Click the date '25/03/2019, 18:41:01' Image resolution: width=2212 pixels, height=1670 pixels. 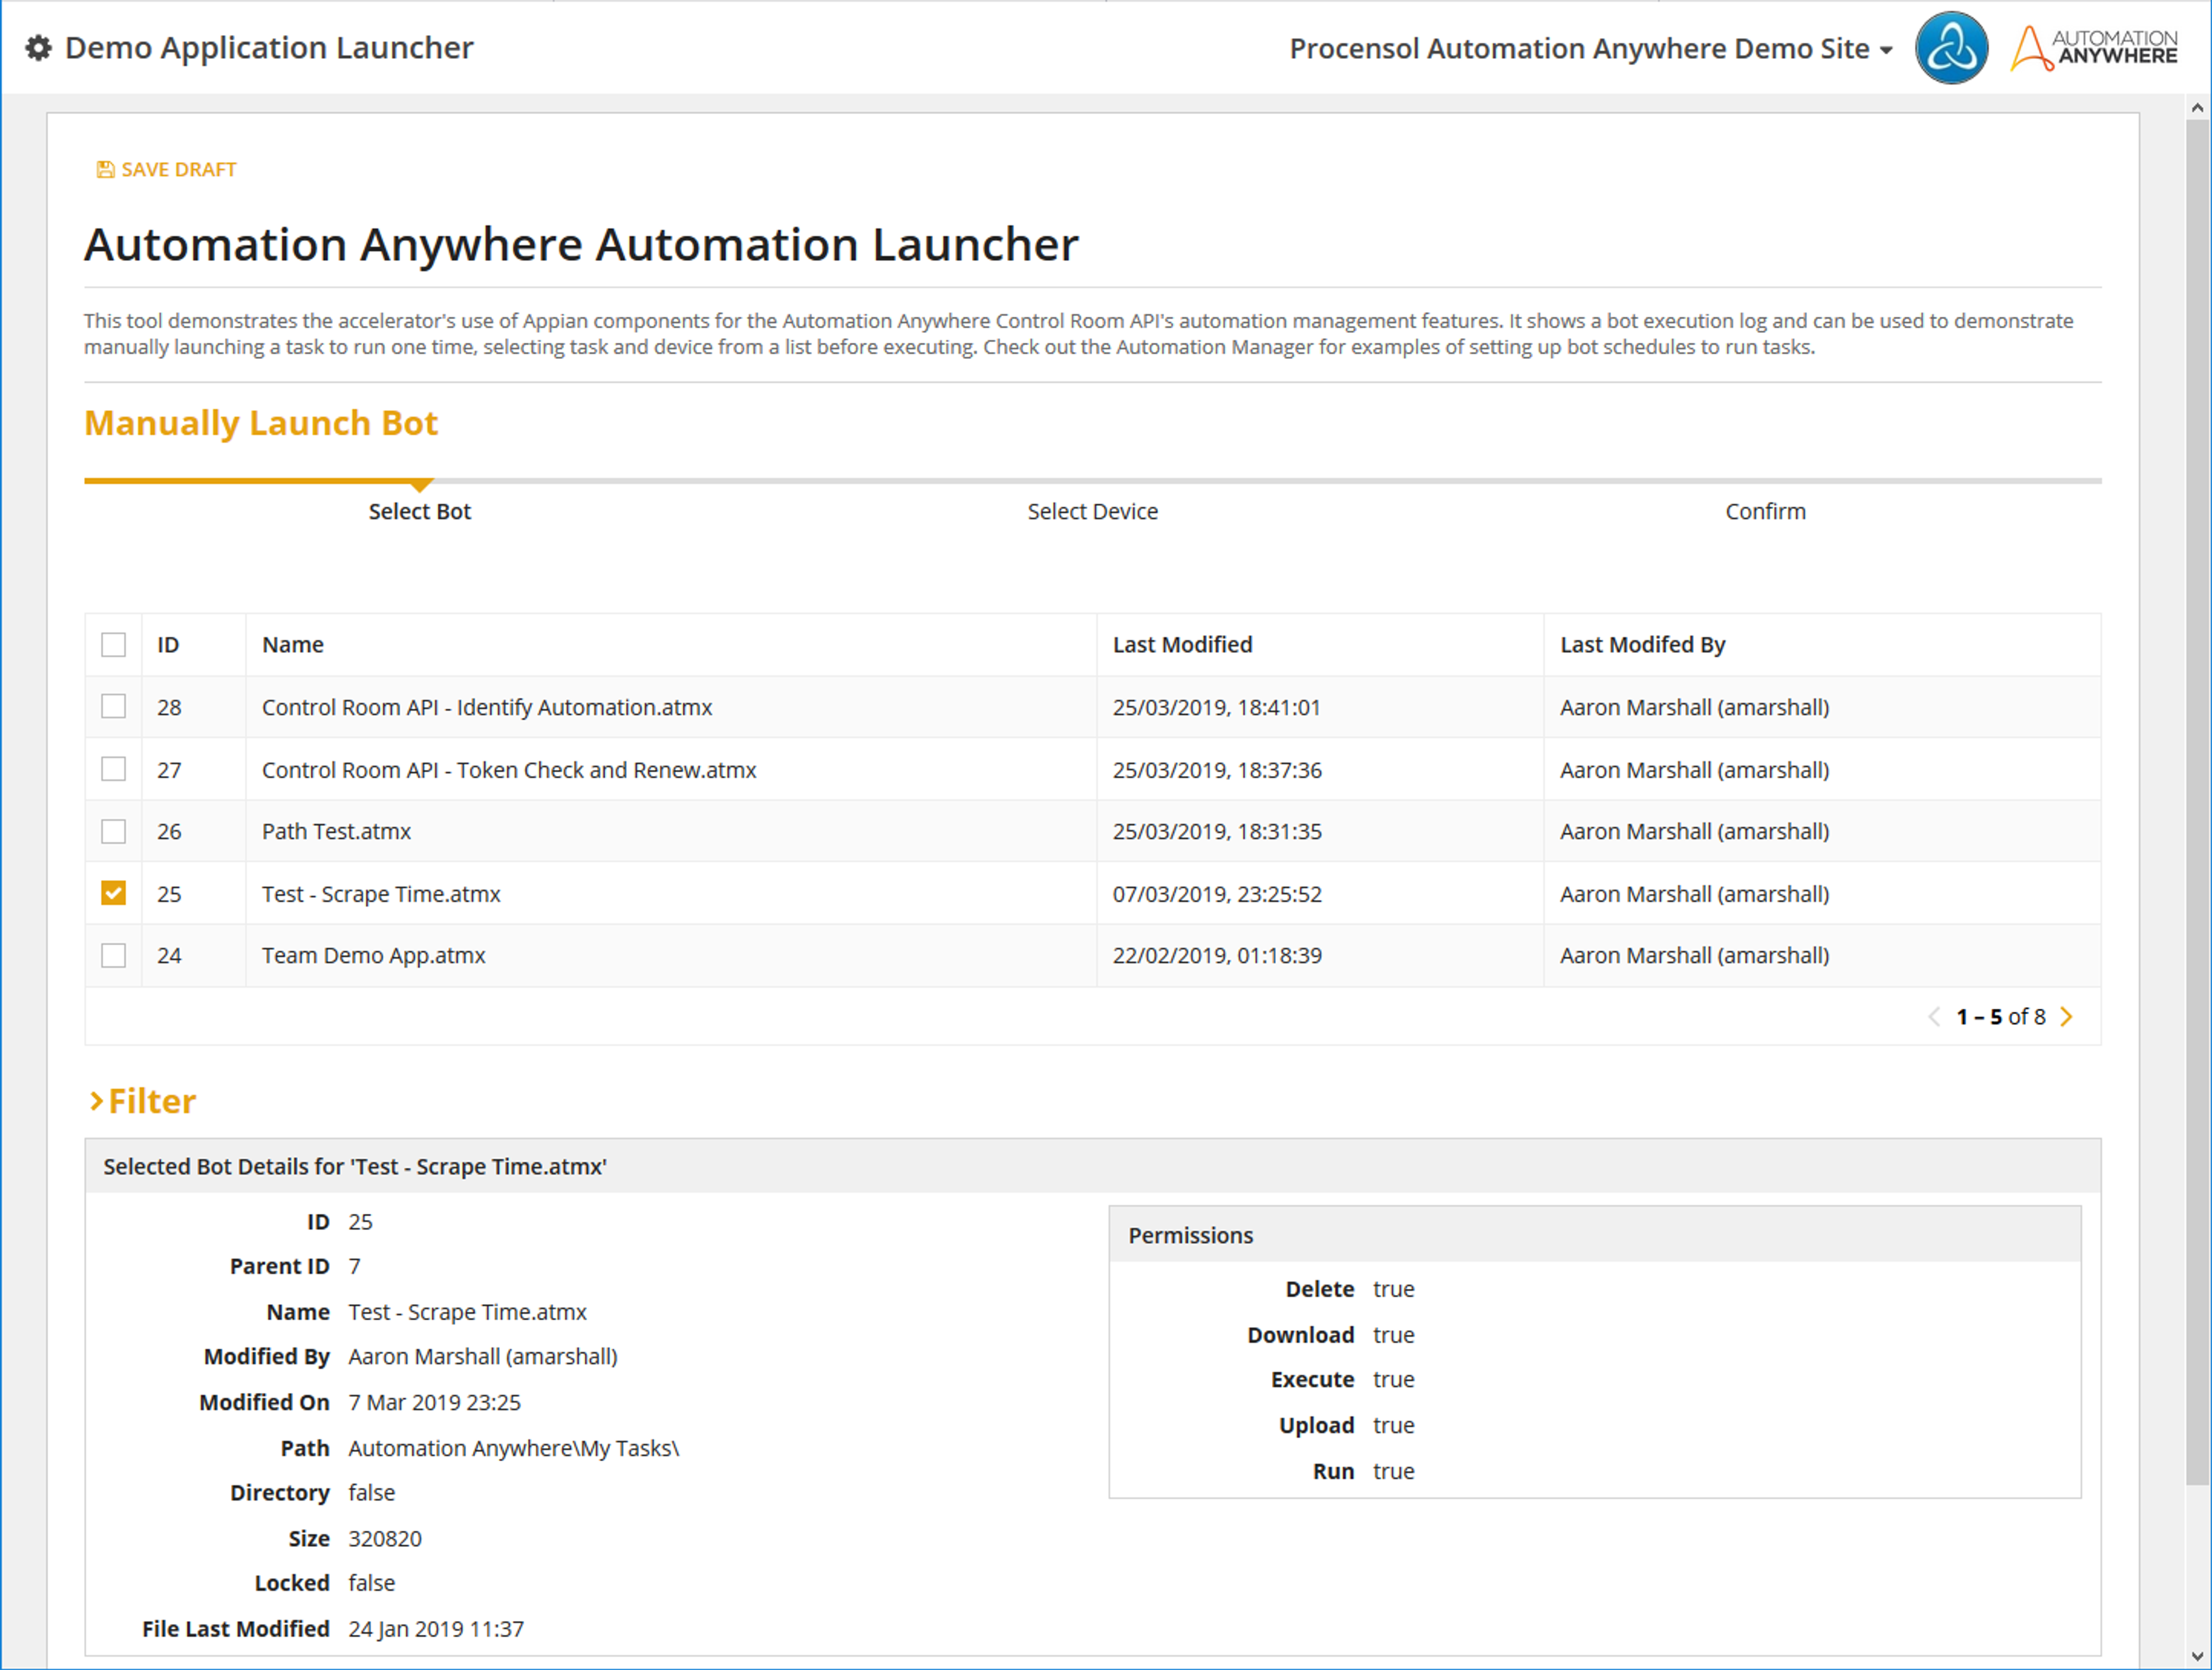pos(1217,707)
